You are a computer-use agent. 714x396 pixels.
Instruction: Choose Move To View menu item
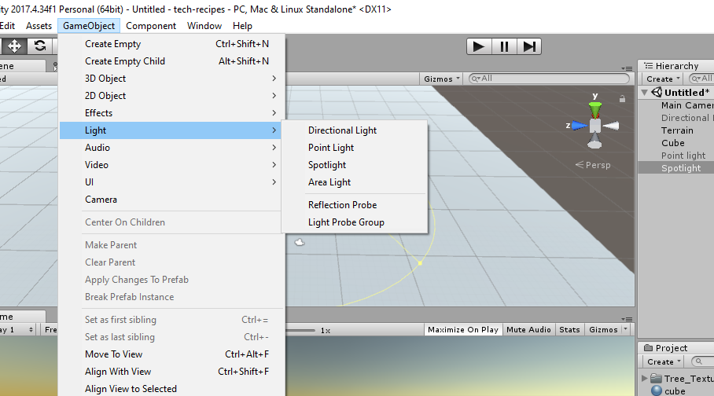pos(172,354)
